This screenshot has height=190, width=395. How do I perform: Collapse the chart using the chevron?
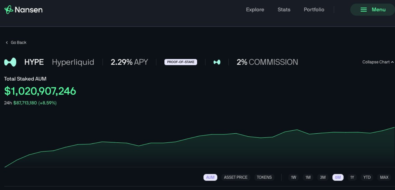(392, 62)
